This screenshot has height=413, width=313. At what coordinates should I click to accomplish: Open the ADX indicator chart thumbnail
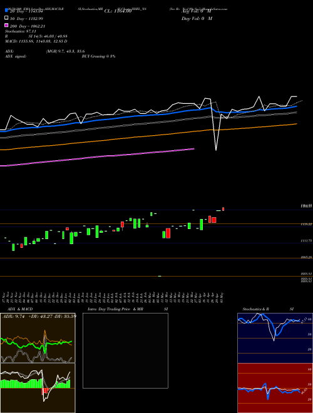click(x=38, y=338)
